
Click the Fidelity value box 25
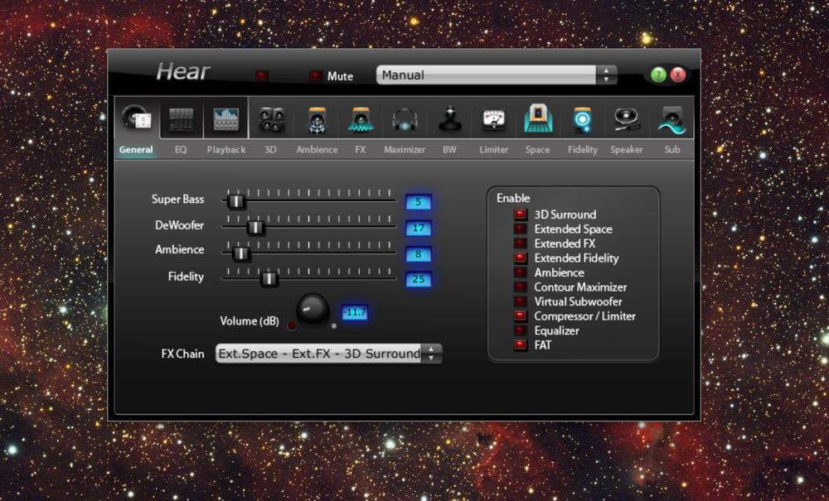[418, 279]
